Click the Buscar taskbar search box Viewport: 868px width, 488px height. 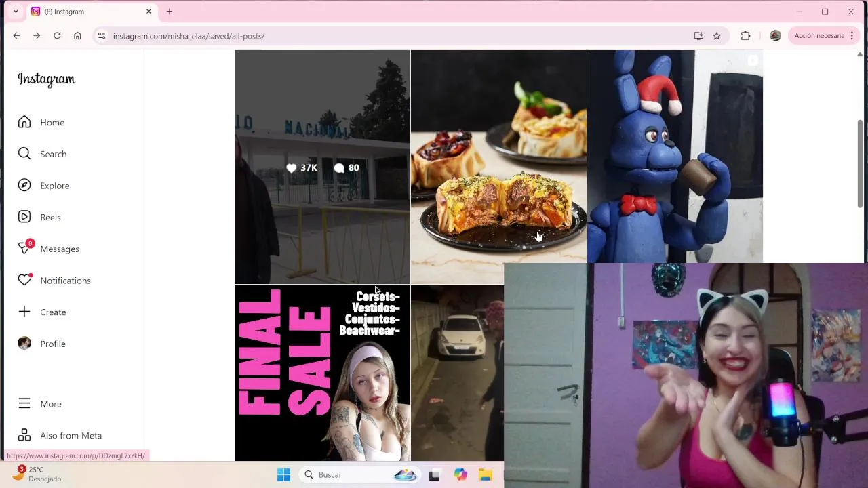[360, 474]
